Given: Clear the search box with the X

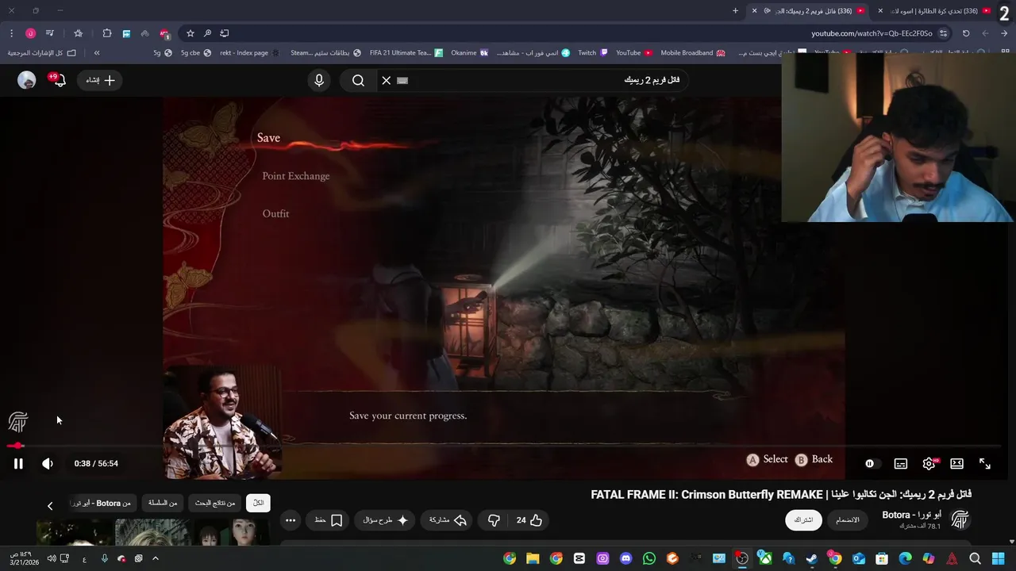Looking at the screenshot, I should [387, 80].
